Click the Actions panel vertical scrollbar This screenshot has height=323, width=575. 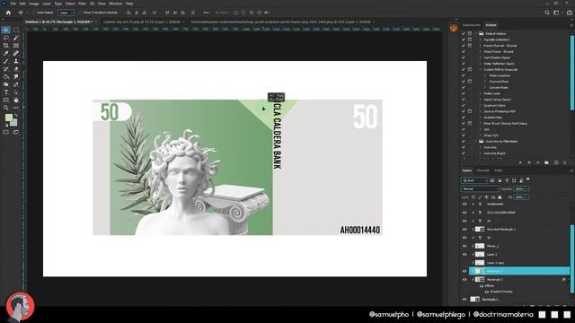571,72
